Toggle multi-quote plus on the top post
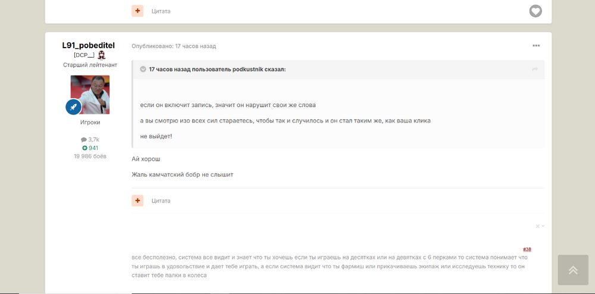This screenshot has width=595, height=294. pos(137,11)
